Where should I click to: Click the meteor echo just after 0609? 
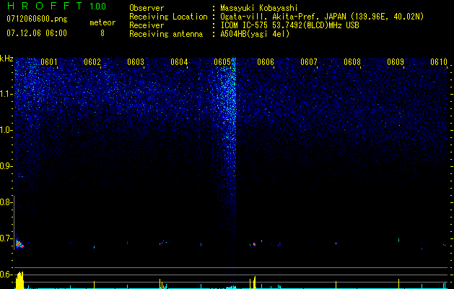[398, 240]
